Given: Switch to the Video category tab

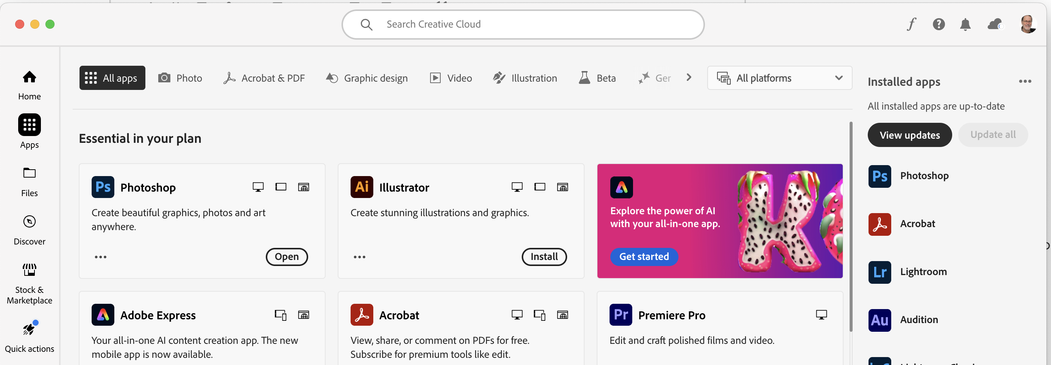Looking at the screenshot, I should [x=451, y=78].
